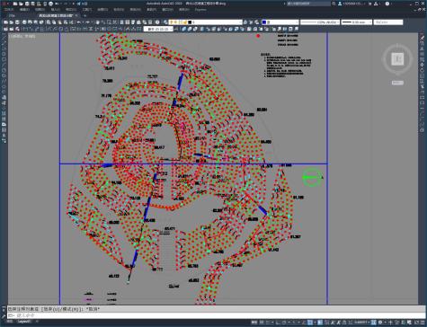Click the signed-in user name
Viewport: 427px width, 327px height.
352,4
